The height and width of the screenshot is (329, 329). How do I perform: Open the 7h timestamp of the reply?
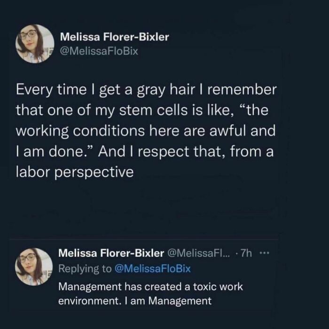pyautogui.click(x=245, y=254)
